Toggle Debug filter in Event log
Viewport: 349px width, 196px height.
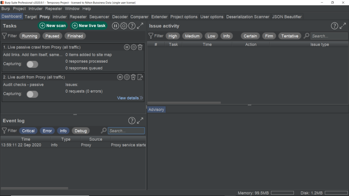coord(81,131)
